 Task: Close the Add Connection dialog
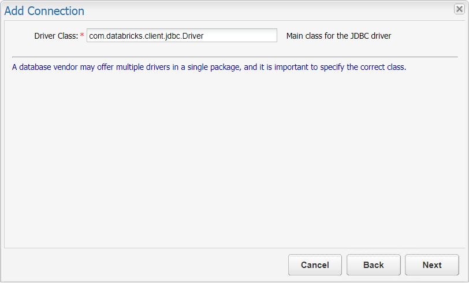click(x=459, y=9)
